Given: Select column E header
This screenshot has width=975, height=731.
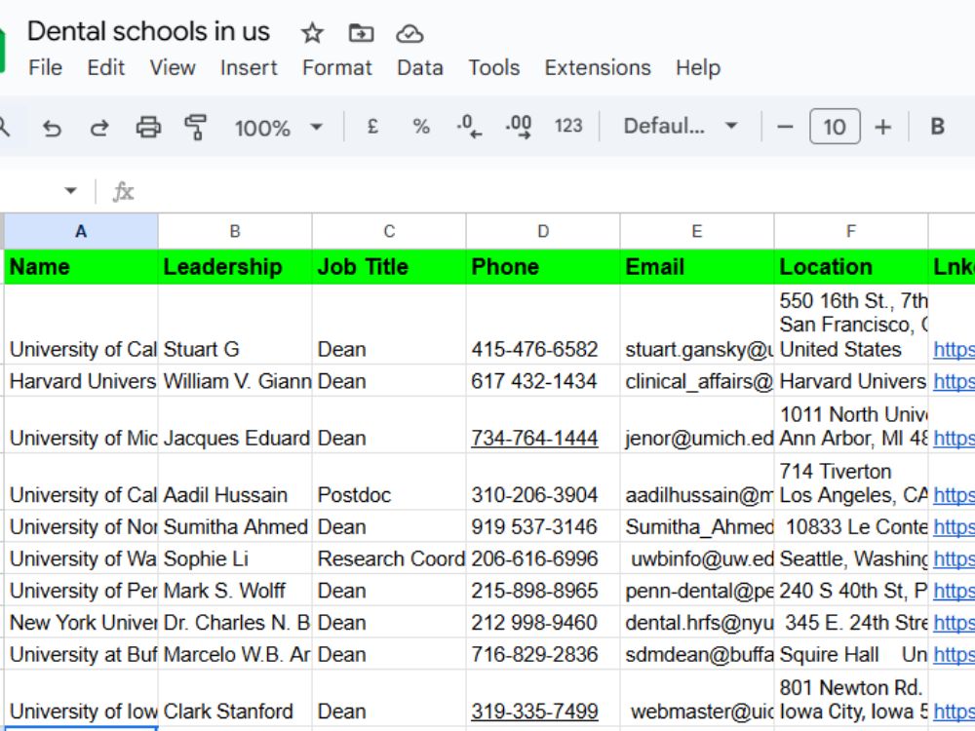Looking at the screenshot, I should point(697,231).
